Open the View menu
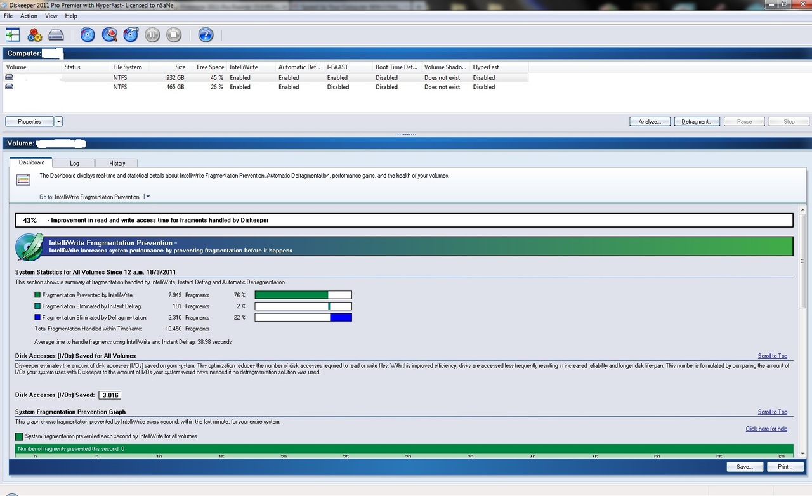 tap(51, 16)
